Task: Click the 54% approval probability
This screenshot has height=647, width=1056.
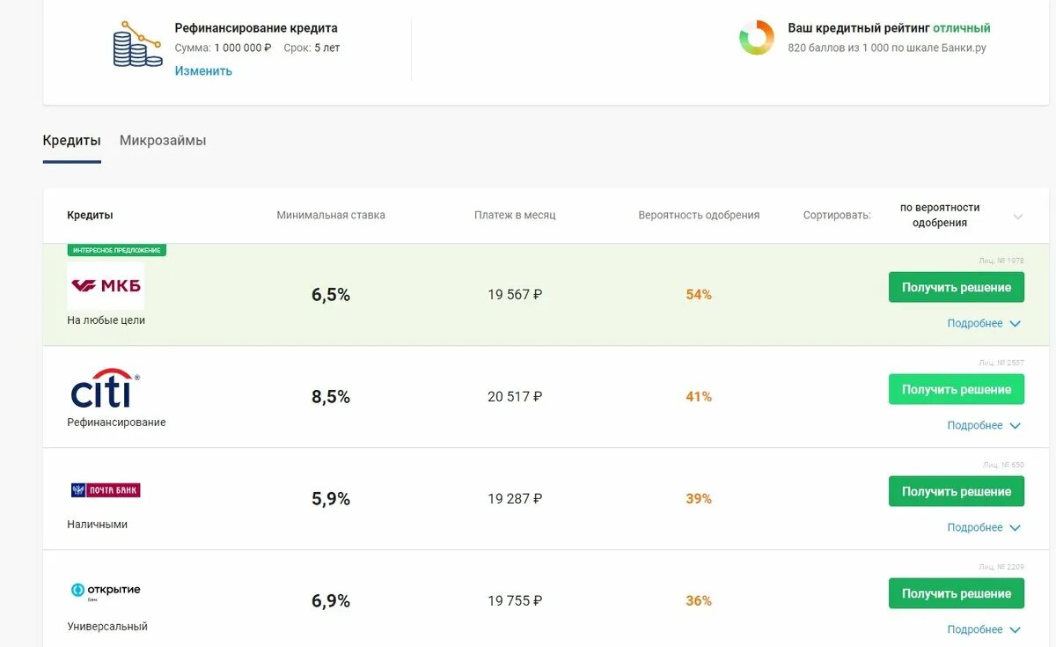Action: [699, 295]
